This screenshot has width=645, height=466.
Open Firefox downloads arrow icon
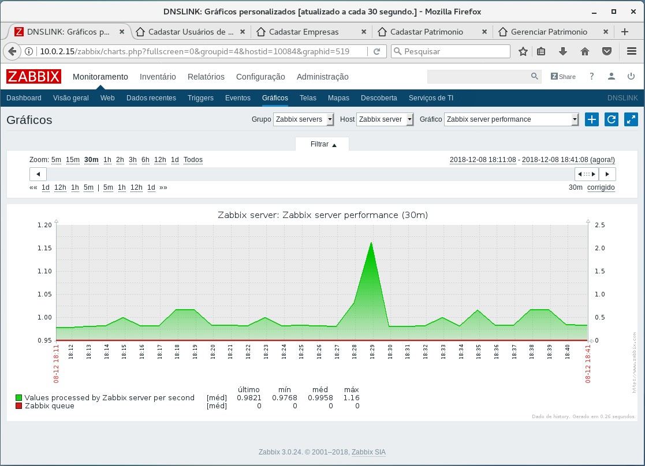pos(563,51)
